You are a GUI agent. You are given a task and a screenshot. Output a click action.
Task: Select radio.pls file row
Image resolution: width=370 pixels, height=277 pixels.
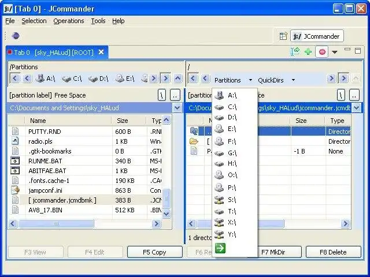coord(85,141)
